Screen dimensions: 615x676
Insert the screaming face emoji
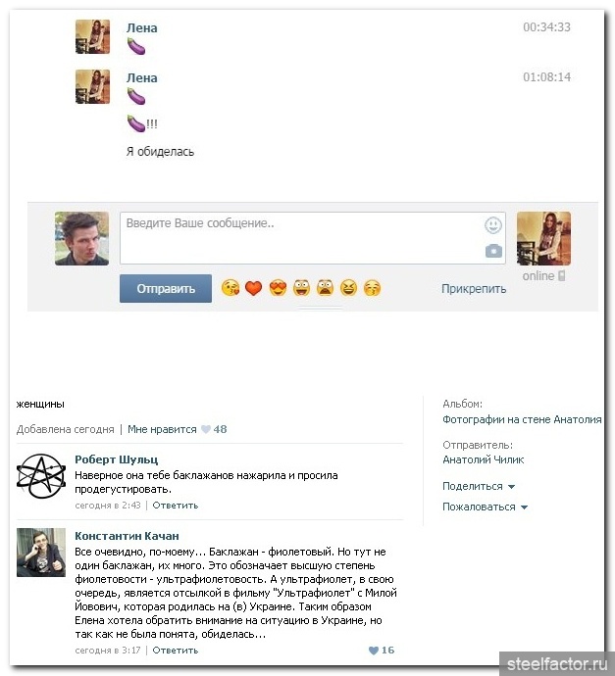pyautogui.click(x=325, y=288)
